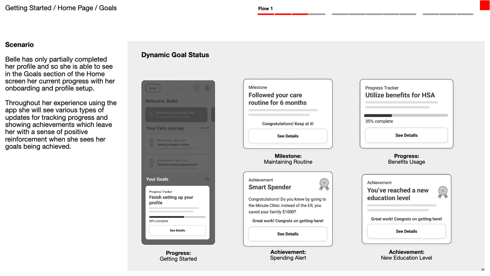Click the info icon in the welcome banner

tap(151, 115)
